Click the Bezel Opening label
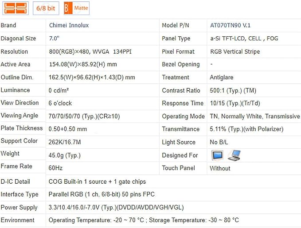Viewport: 301px width, 228px height. click(x=181, y=64)
